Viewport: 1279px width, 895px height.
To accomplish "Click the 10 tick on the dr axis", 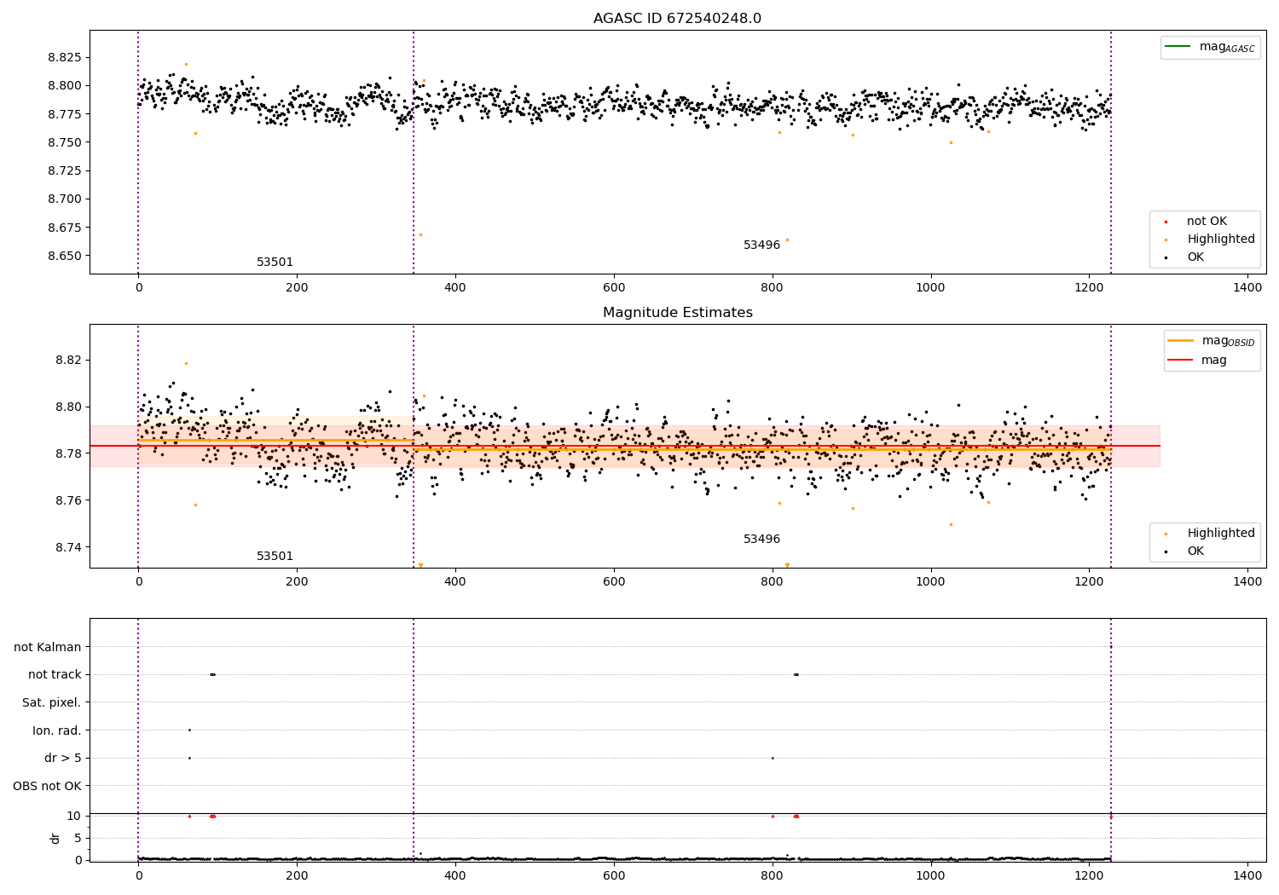I will 73,816.
